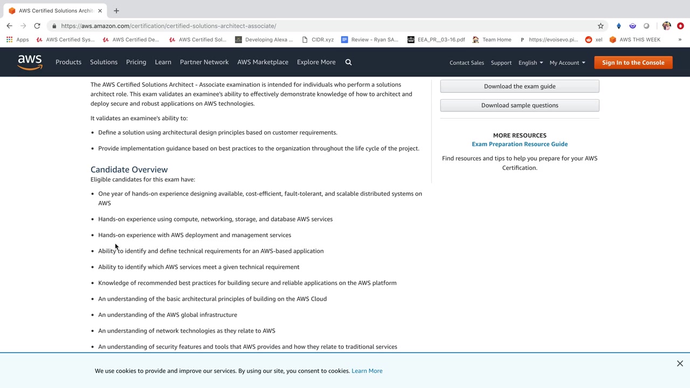690x388 pixels.
Task: Click the bullet about compute, networking, storage services
Action: click(x=216, y=219)
